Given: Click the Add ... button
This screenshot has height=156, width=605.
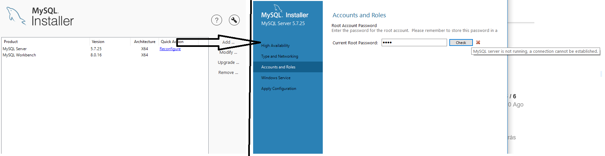Looking at the screenshot, I should (228, 42).
